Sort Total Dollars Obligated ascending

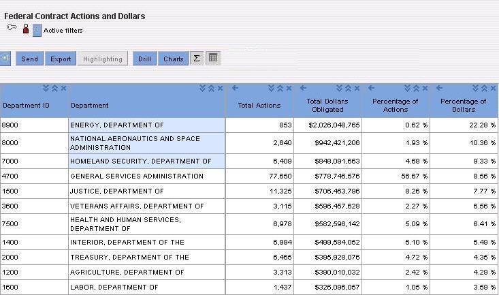pos(348,89)
